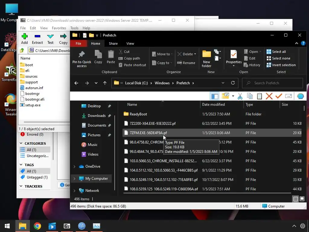Switch to the Share ribbon tab
The width and height of the screenshot is (309, 232).
[x=113, y=43]
